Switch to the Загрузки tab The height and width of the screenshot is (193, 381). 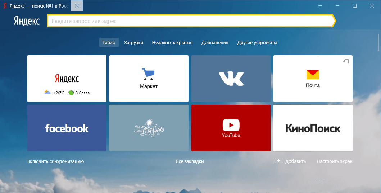pos(133,43)
